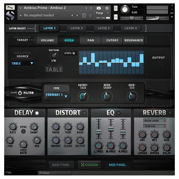Image resolution: width=179 pixels, height=179 pixels.
Task: Select the Cutoff modulation target
Action: click(x=112, y=40)
